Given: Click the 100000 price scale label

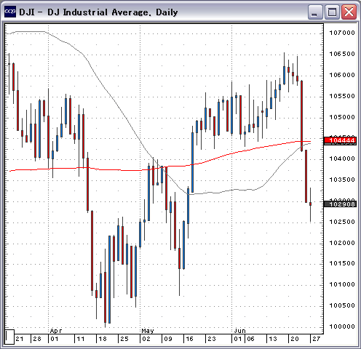Looking at the screenshot, I should (342, 326).
